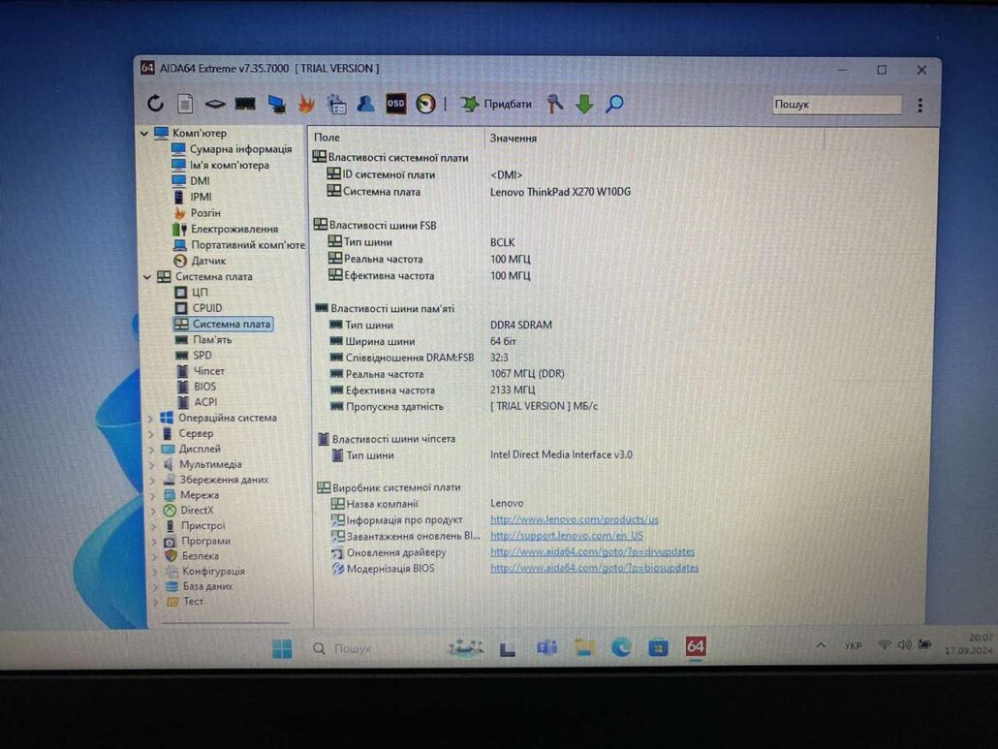Open preferences with the wrench icon
Image resolution: width=998 pixels, height=749 pixels.
point(554,104)
